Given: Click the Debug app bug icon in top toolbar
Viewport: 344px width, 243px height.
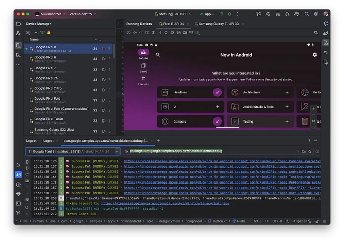Looking at the screenshot, I should (x=229, y=14).
